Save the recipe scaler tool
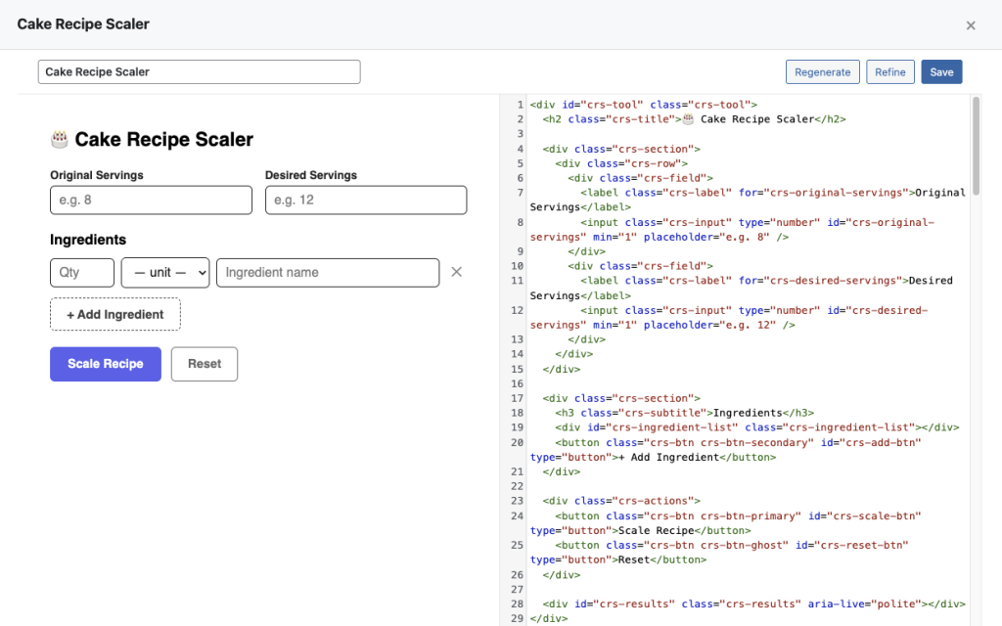The image size is (1002, 626). (941, 72)
